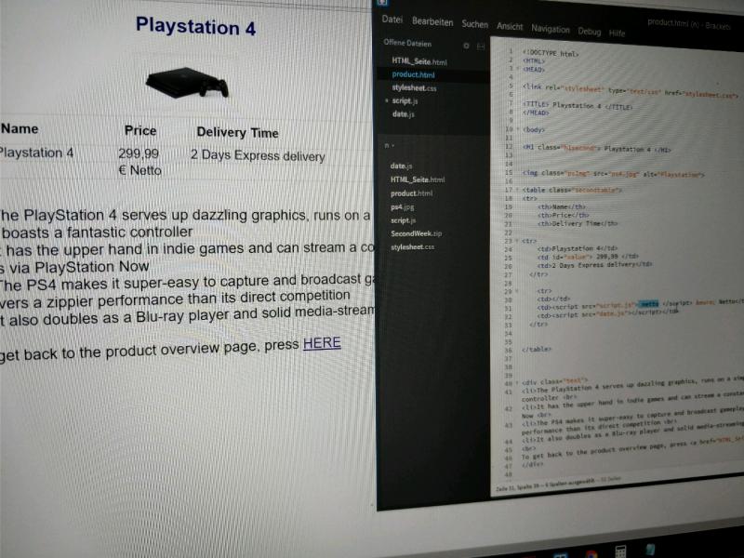744x558 pixels.
Task: Open date.js in the project file tree
Action: coord(401,166)
